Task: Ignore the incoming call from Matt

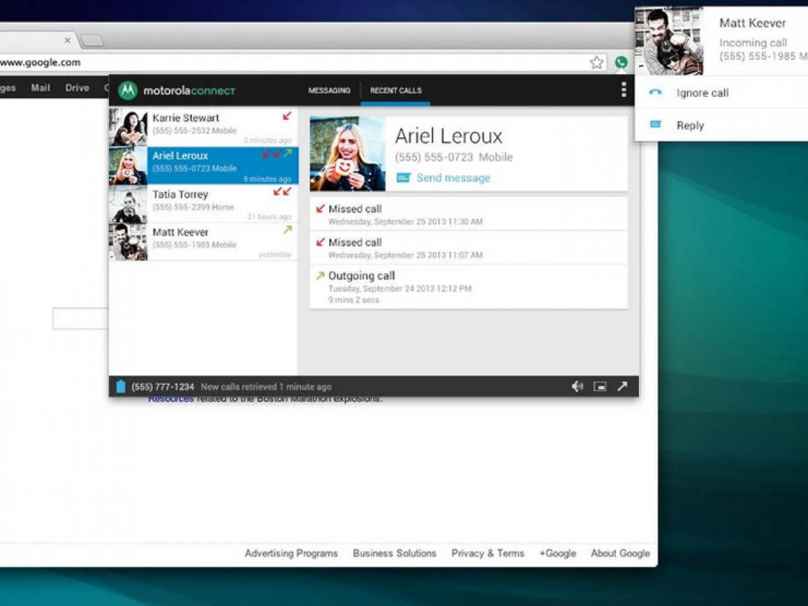Action: [702, 93]
